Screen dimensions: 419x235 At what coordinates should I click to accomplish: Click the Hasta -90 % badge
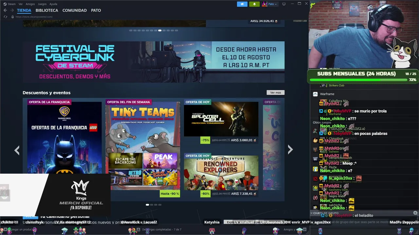[x=170, y=194]
